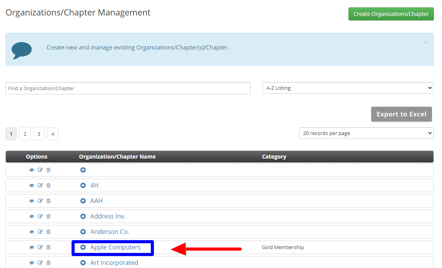
Task: Open the Art Incorporated link
Action: (x=114, y=263)
